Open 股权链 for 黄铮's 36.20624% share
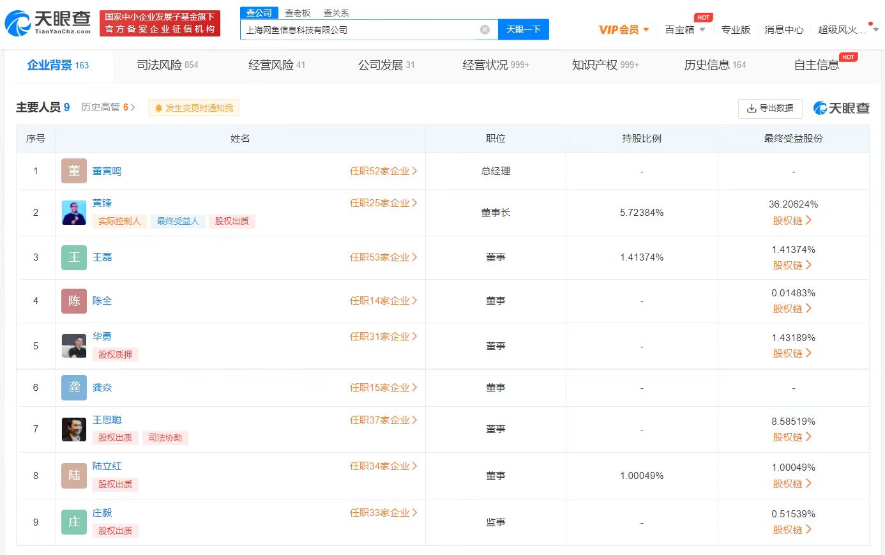Image resolution: width=885 pixels, height=555 pixels. tap(792, 220)
